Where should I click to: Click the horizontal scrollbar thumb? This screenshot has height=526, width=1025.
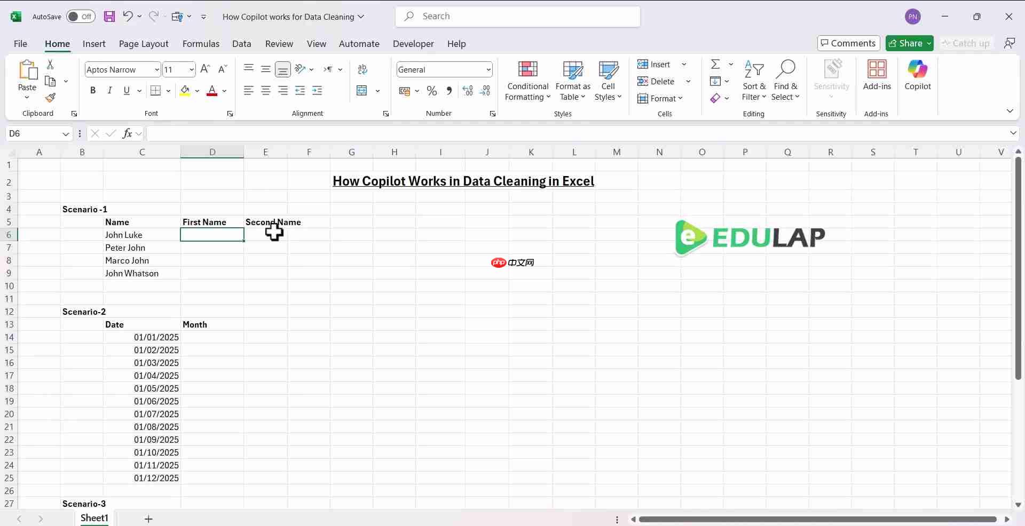(818, 519)
